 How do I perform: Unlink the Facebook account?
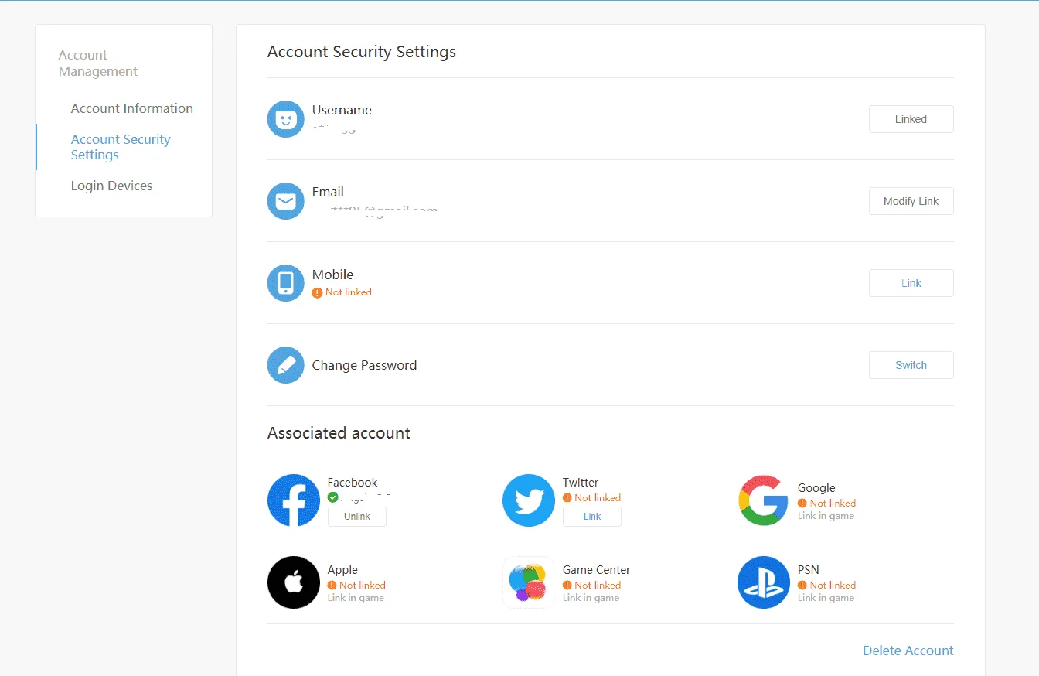(357, 517)
